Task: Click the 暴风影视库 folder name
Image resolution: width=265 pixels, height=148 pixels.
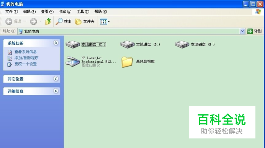Action: (146, 62)
